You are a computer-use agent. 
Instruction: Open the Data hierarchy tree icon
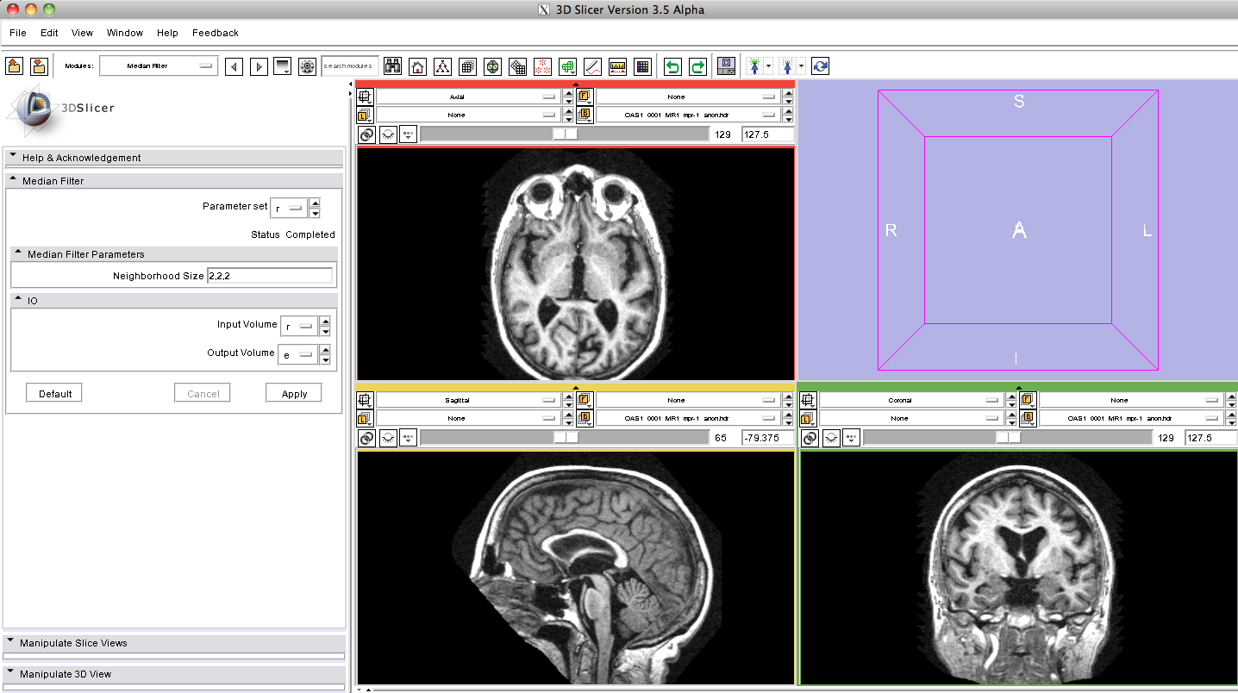pos(442,66)
